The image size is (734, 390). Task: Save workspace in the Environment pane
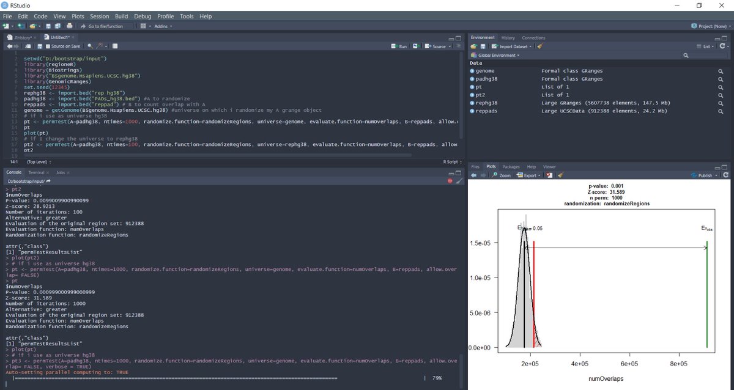pyautogui.click(x=483, y=46)
